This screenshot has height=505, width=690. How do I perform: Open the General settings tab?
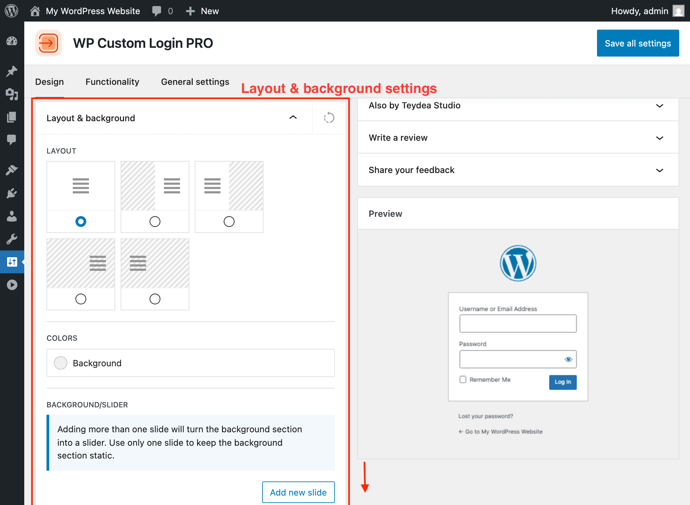(195, 81)
